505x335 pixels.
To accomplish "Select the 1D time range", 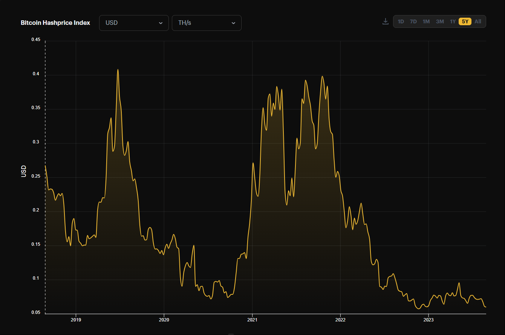I will coord(401,21).
